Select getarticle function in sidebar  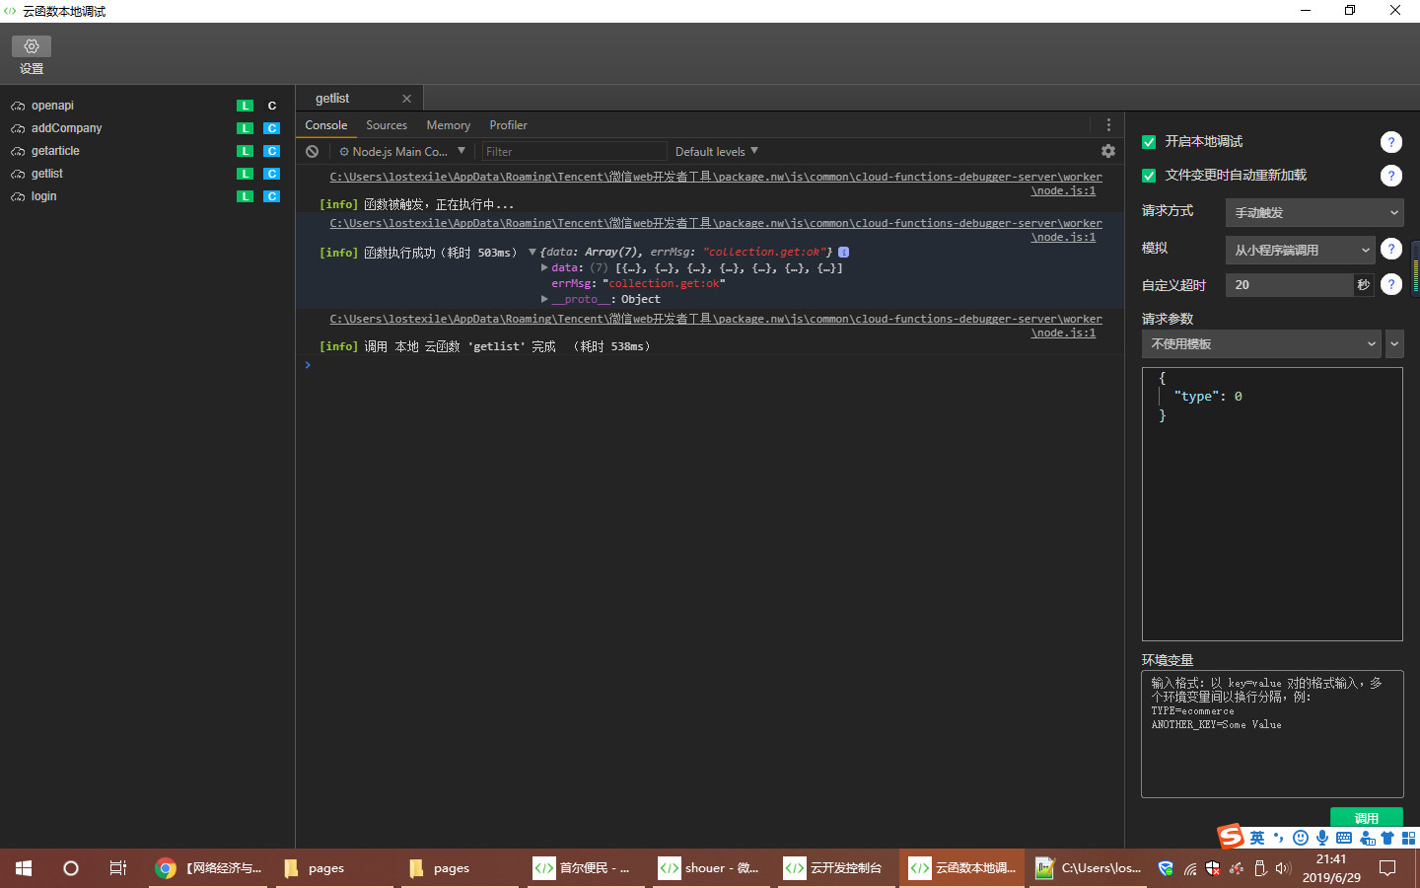tap(55, 151)
